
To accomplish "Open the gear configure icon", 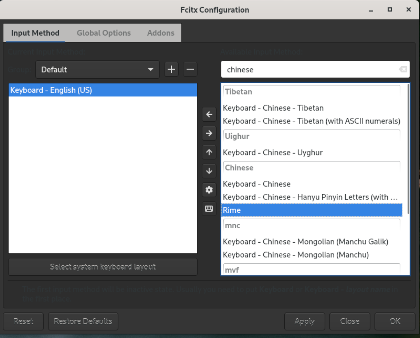I will pyautogui.click(x=209, y=190).
